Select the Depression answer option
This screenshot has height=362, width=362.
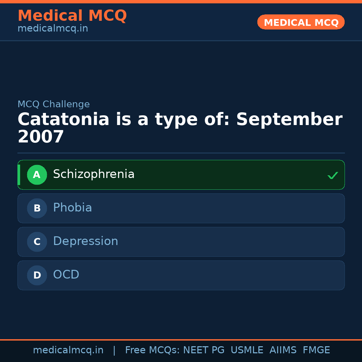(181, 242)
